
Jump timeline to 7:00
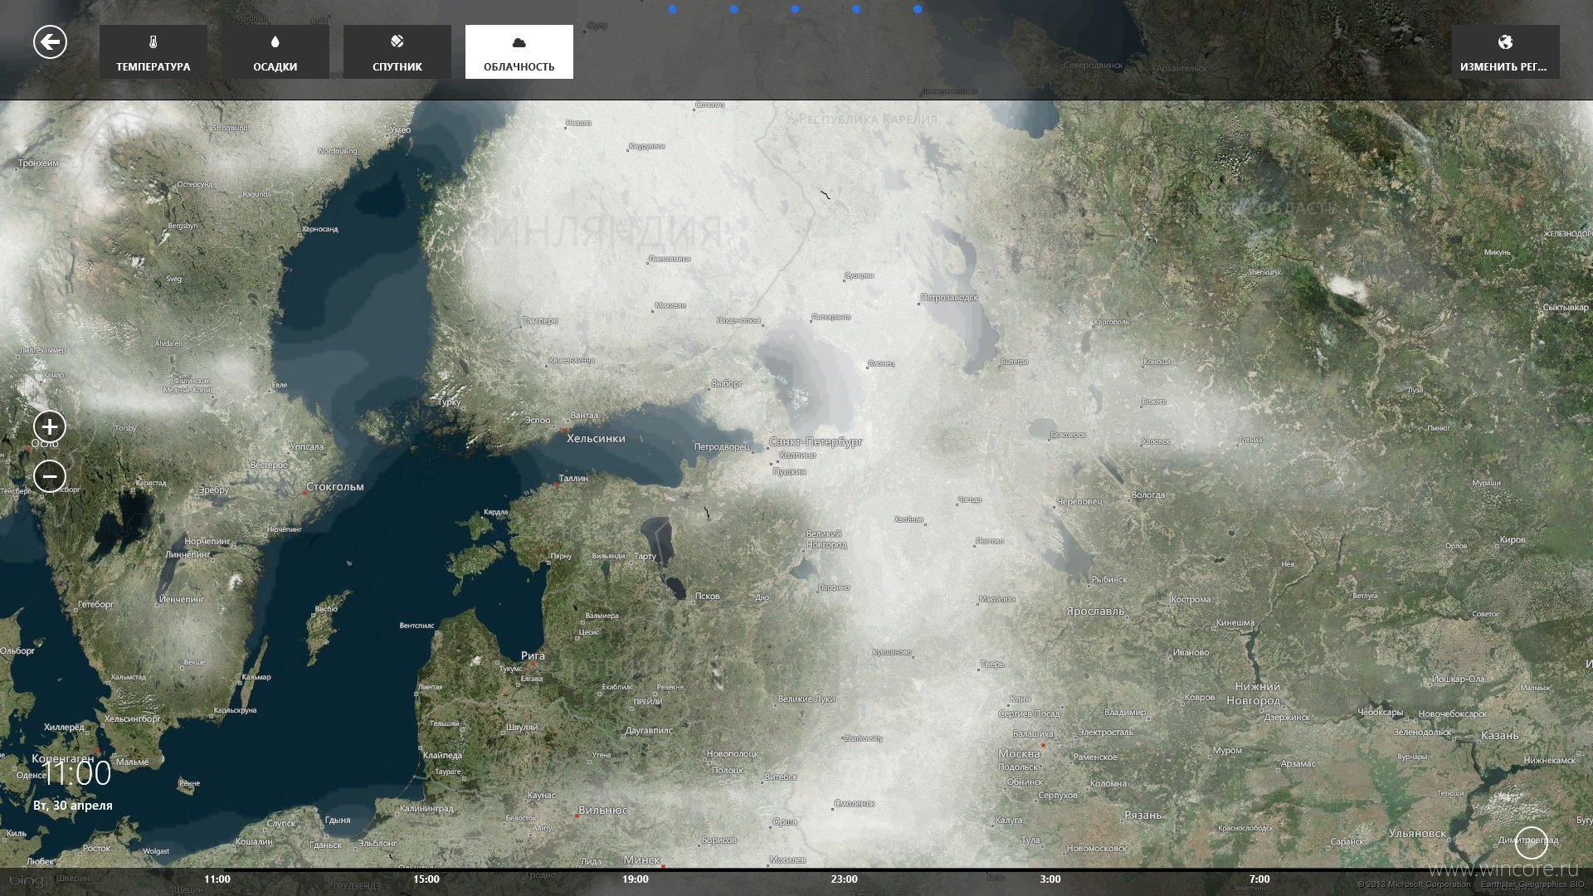1259,879
